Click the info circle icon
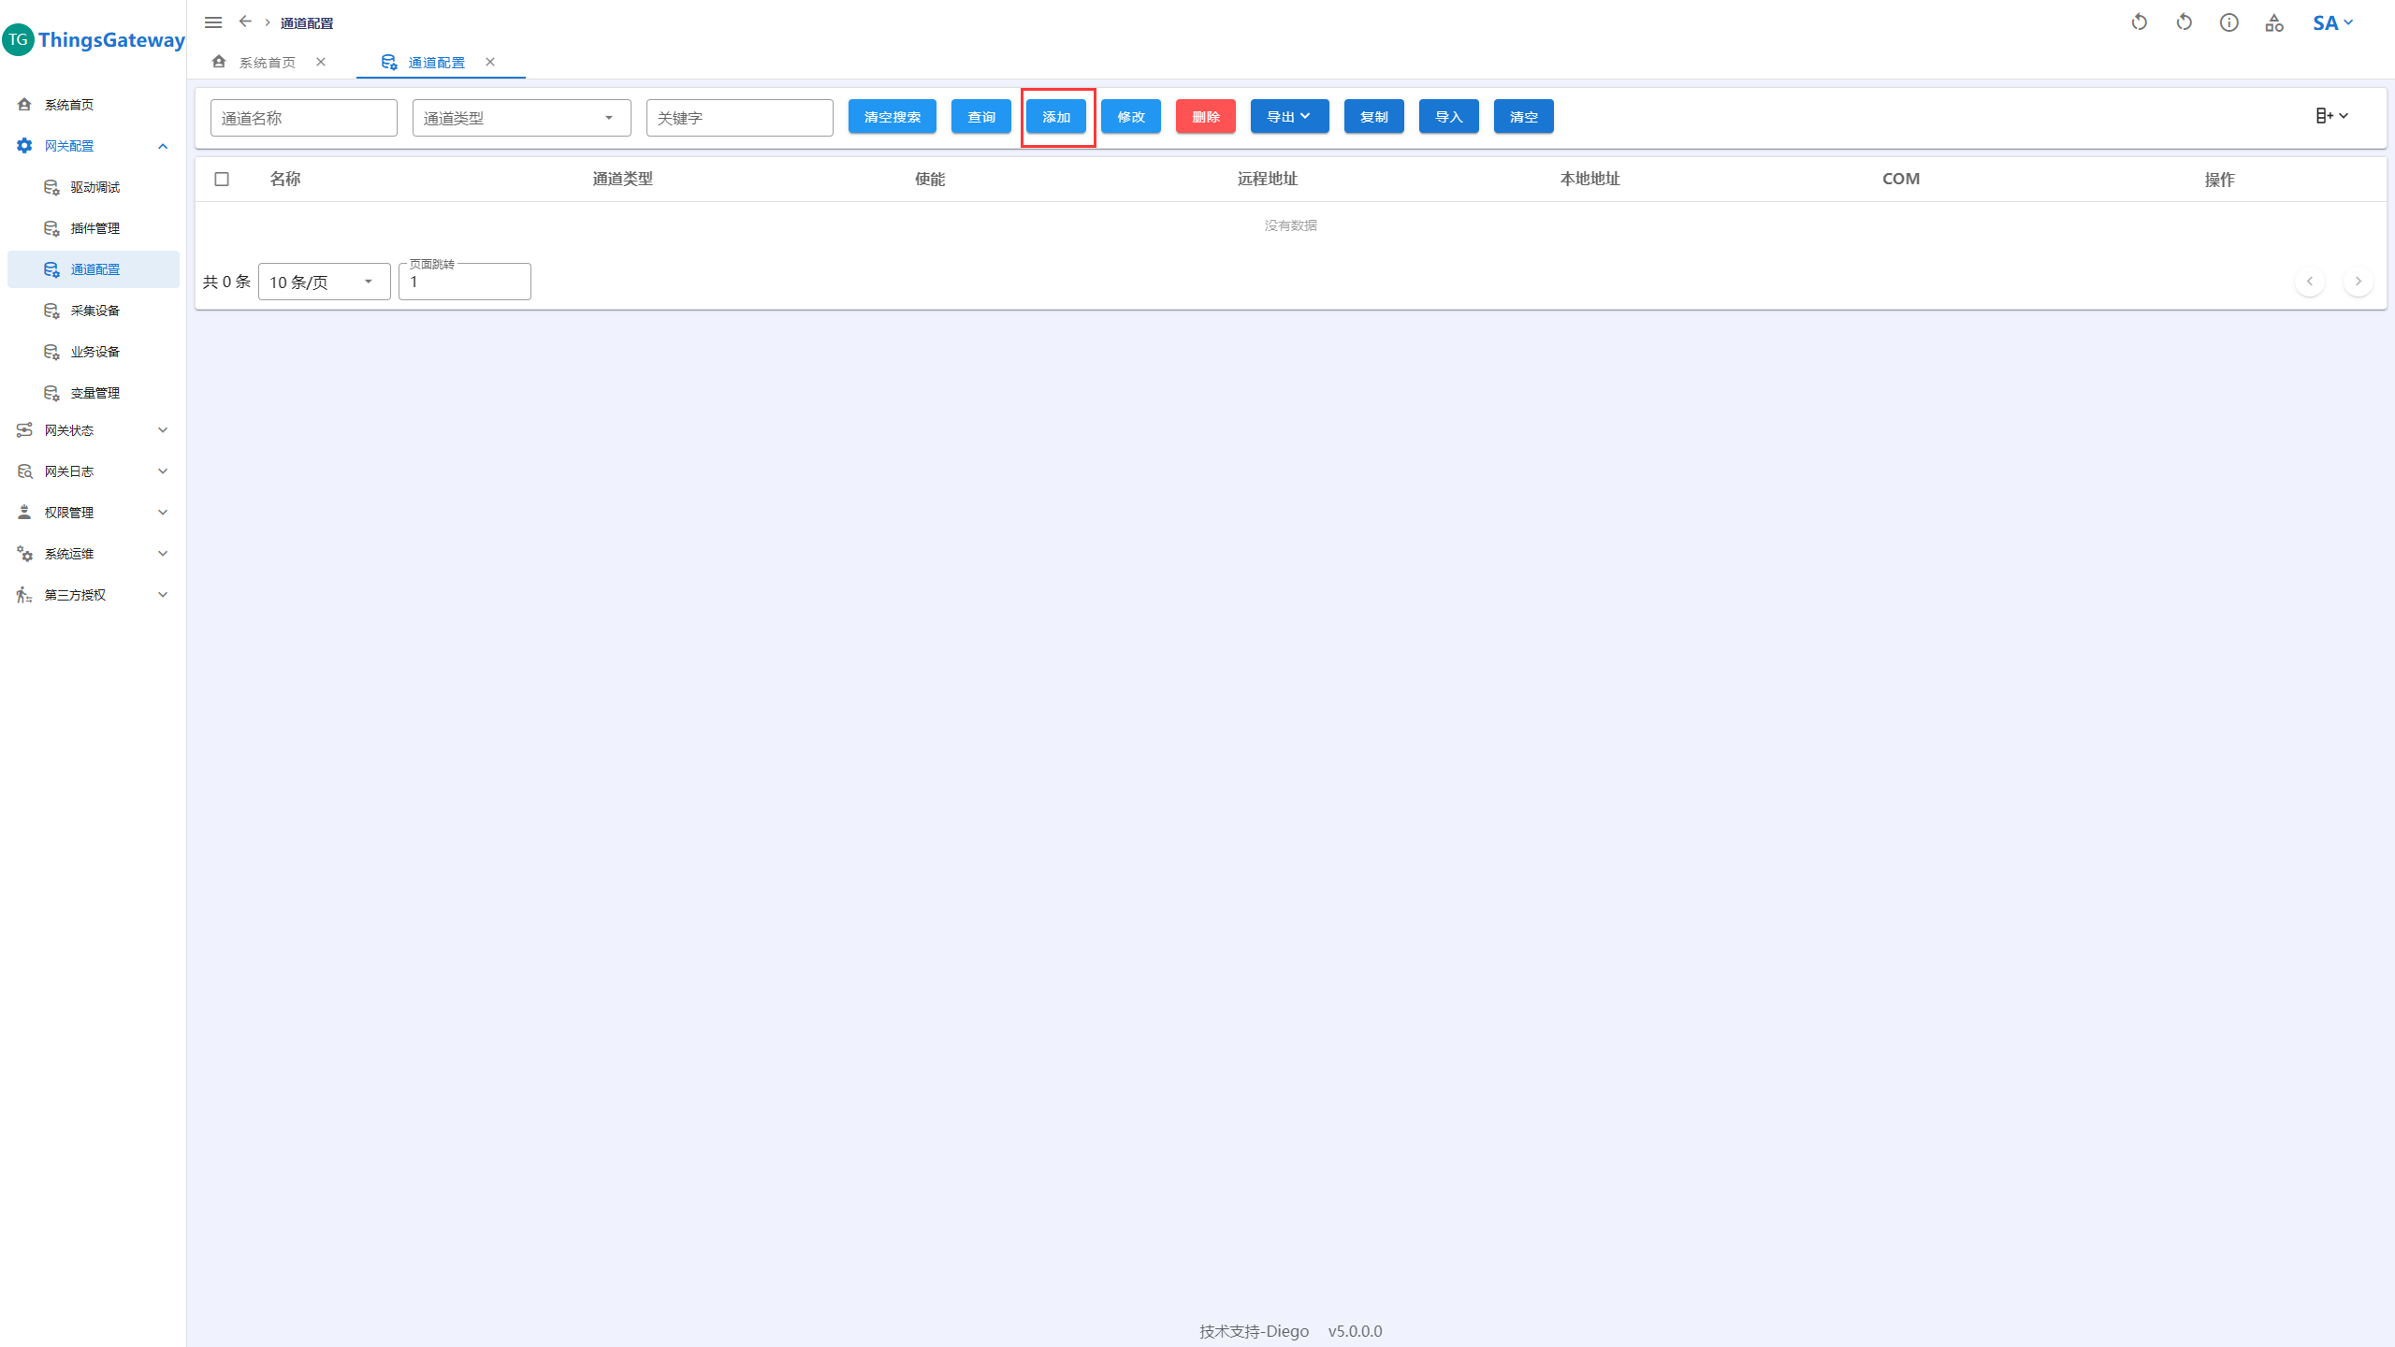Viewport: 2395px width, 1347px height. pos(2228,22)
